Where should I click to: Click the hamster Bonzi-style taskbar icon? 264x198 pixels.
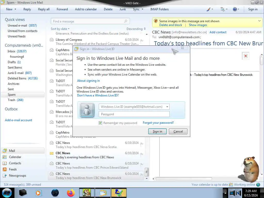[87, 193]
